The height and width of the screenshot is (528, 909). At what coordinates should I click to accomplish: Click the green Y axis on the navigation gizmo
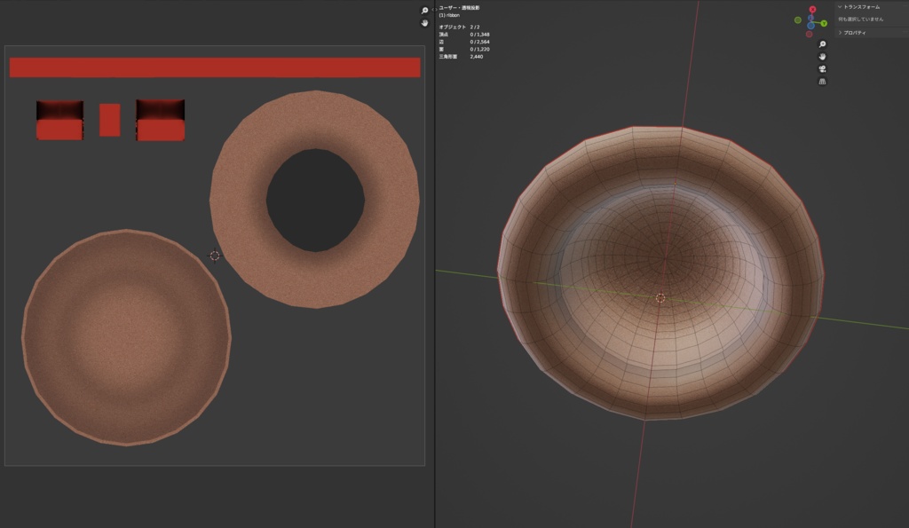[x=824, y=23]
